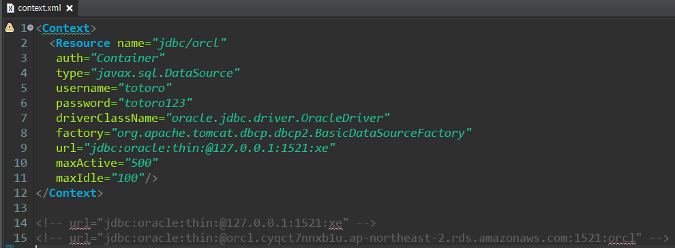675x248 pixels.
Task: Click the commented 127.0.0.1 url on line 14
Action: point(207,223)
